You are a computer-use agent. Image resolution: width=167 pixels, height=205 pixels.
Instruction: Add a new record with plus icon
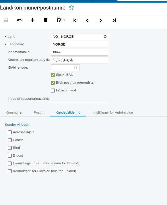coord(32,20)
